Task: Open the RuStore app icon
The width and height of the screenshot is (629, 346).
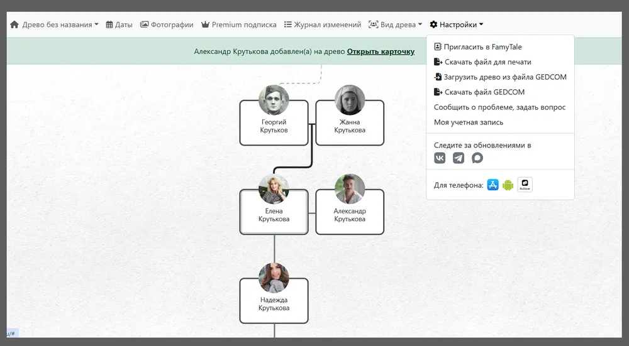Action: (x=525, y=185)
